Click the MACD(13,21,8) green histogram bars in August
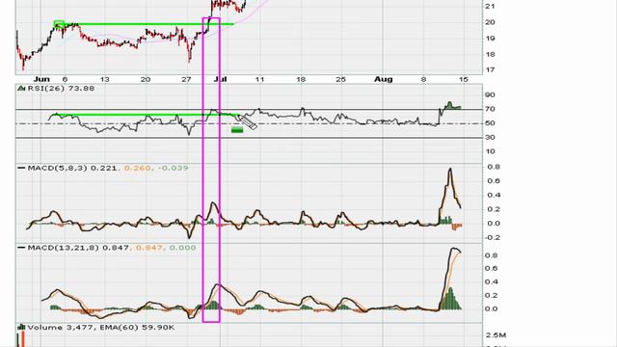Screen dimensions: 617x347 [451, 299]
